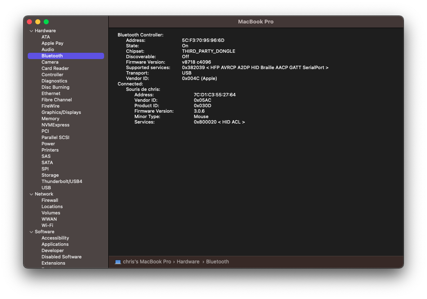427x299 pixels.
Task: Click the 0x800020 < HID ACL > services value
Action: click(219, 122)
